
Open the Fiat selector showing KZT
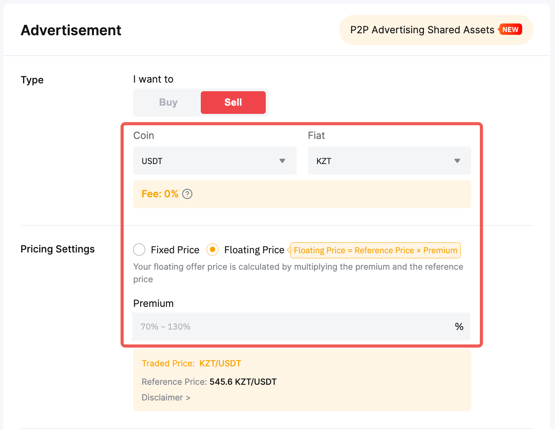[389, 161]
